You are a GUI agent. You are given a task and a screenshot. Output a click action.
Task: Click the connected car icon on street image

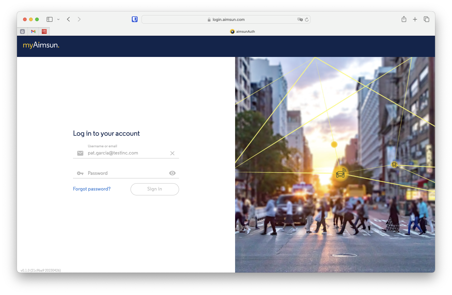click(x=340, y=174)
